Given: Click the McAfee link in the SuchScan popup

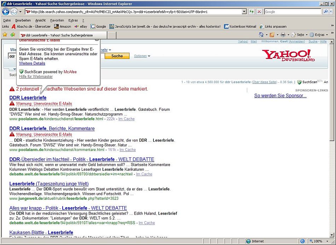Looking at the screenshot, I should pyautogui.click(x=70, y=72).
